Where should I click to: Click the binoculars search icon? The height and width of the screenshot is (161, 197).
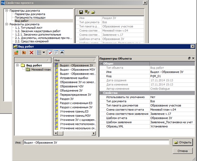point(62,53)
